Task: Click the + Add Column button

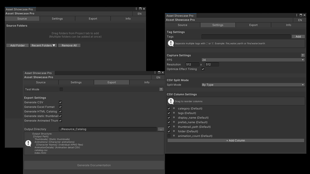Action: 236,140
